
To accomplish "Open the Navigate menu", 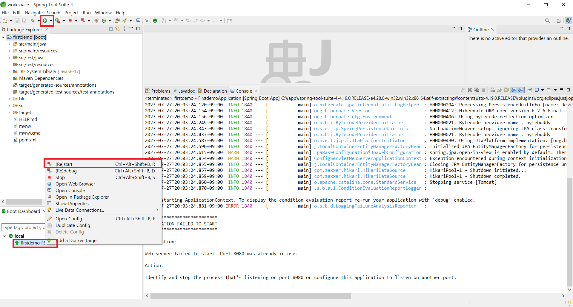I will (x=34, y=13).
